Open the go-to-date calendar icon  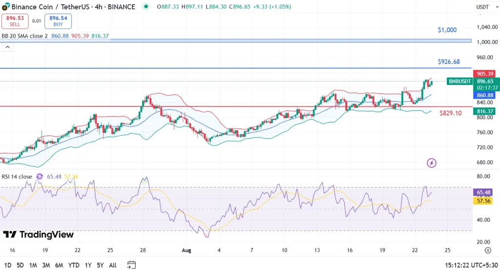[x=131, y=265]
